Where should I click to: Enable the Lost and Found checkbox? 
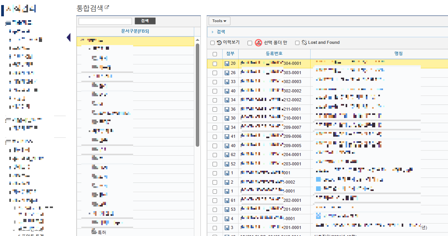tap(297, 43)
